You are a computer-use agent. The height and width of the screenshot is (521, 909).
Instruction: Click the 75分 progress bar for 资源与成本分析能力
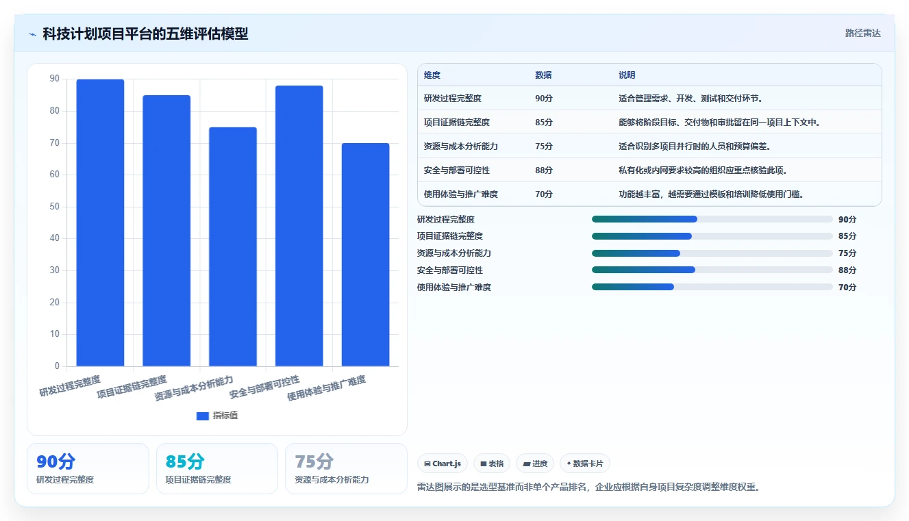pyautogui.click(x=712, y=253)
